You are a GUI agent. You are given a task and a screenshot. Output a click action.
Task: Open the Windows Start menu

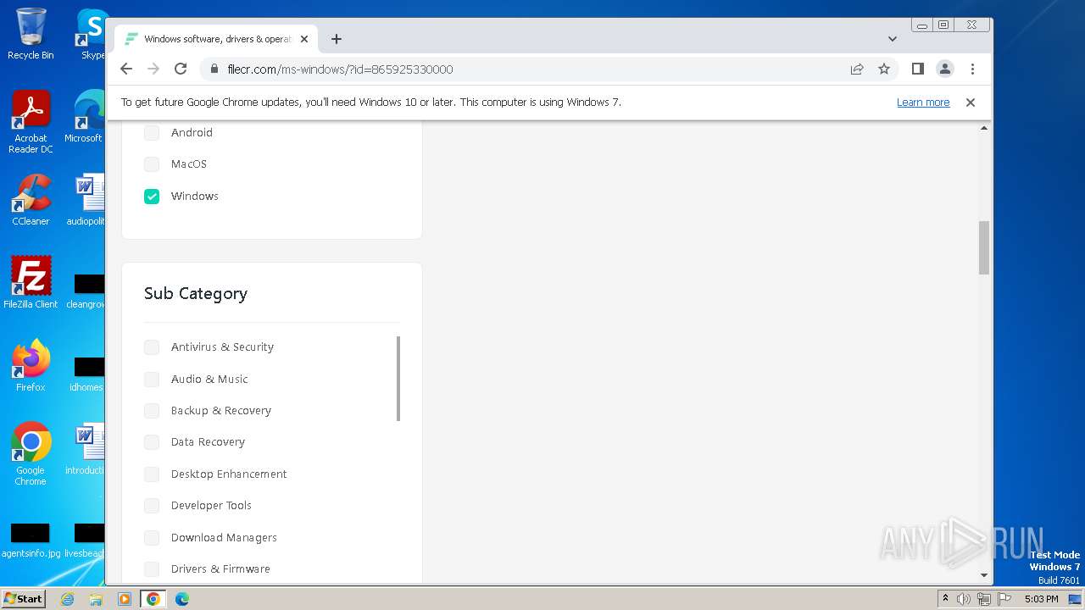24,599
